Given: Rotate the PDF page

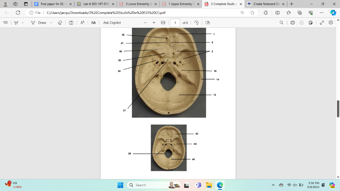Looking at the screenshot, I should click(x=197, y=23).
